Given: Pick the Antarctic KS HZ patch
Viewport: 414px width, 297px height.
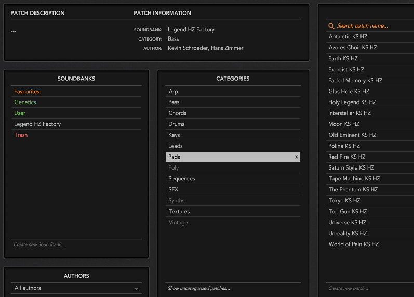Looking at the screenshot, I should [348, 37].
